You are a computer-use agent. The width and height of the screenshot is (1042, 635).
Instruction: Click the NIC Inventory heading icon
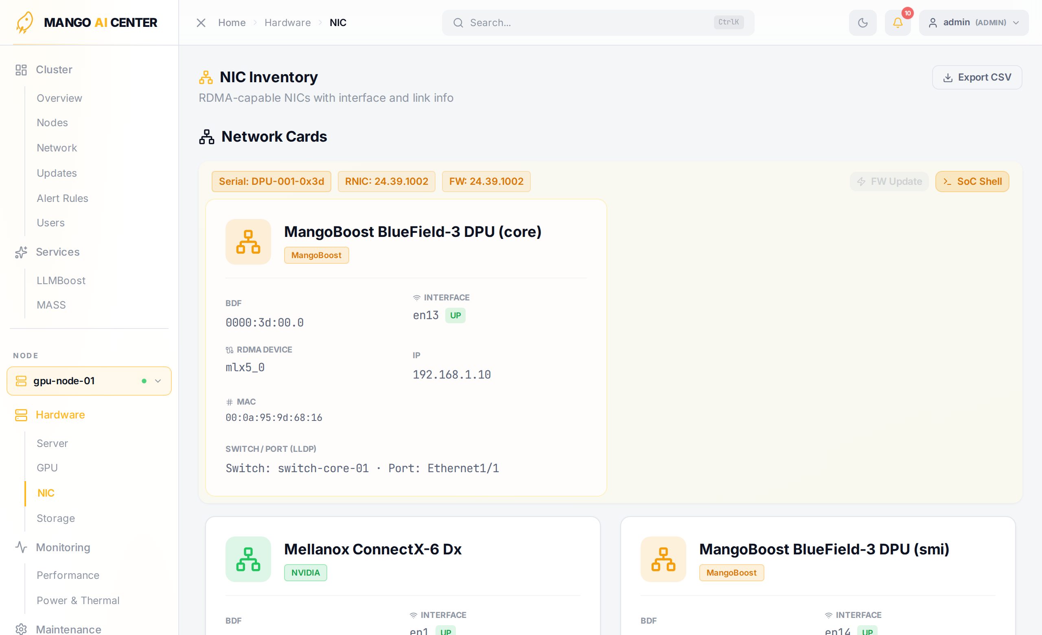pos(206,77)
